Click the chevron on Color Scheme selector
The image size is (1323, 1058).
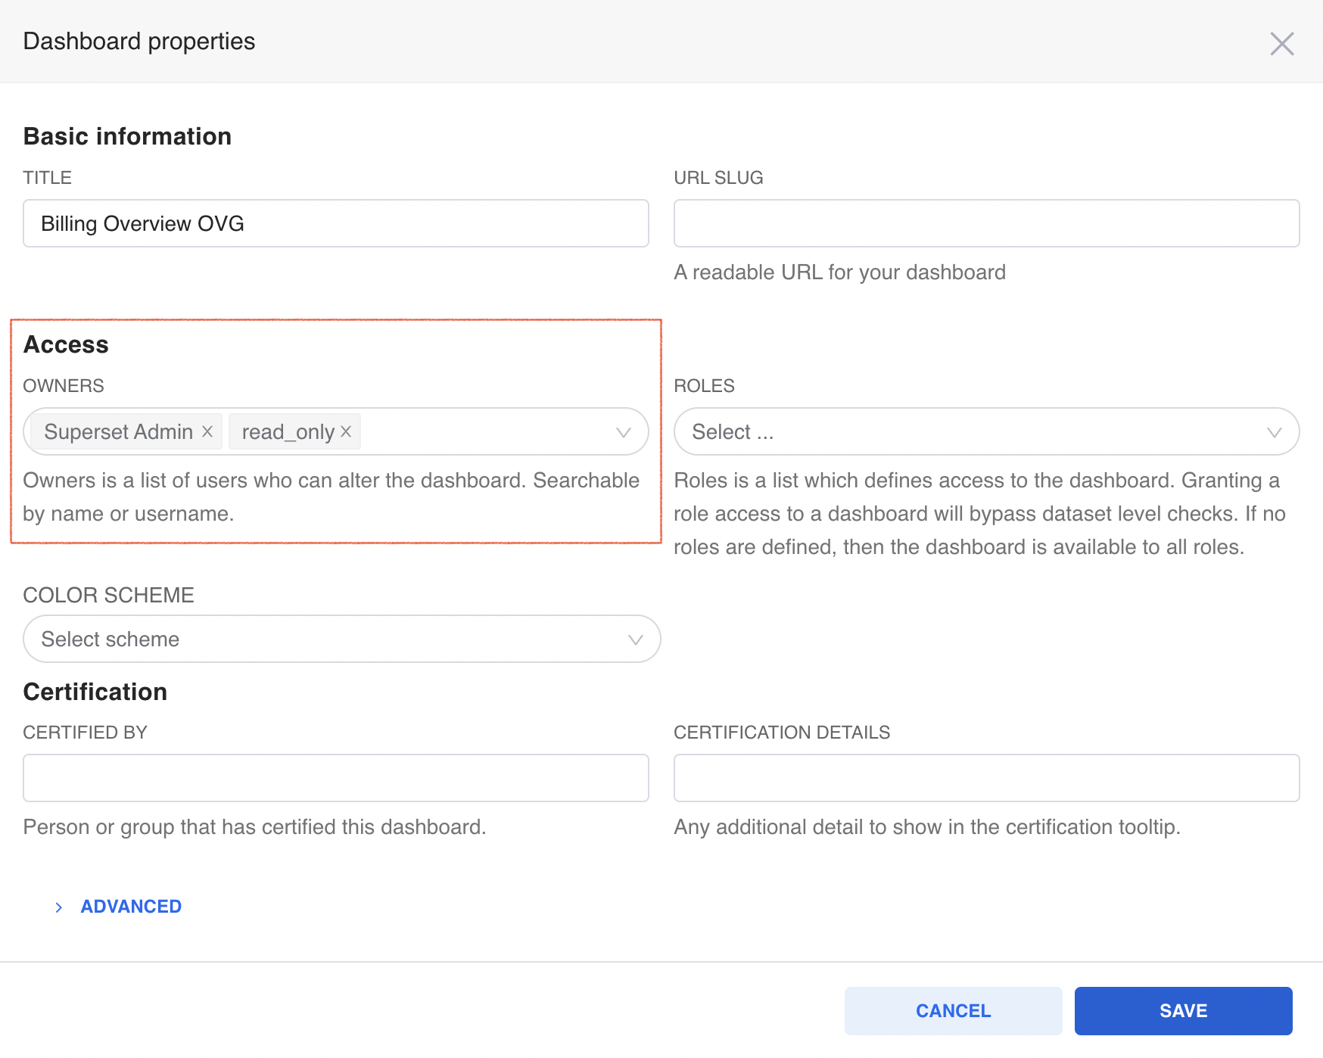(x=634, y=639)
